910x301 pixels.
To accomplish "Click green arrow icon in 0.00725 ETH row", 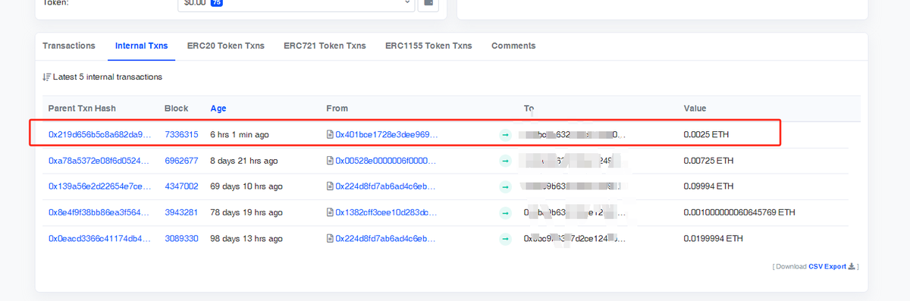I will click(x=505, y=161).
